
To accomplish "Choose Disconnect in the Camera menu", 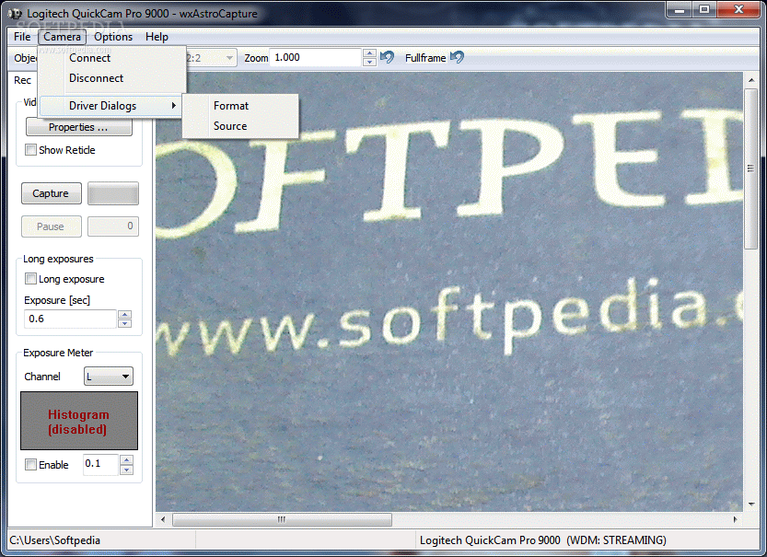I will click(x=112, y=78).
